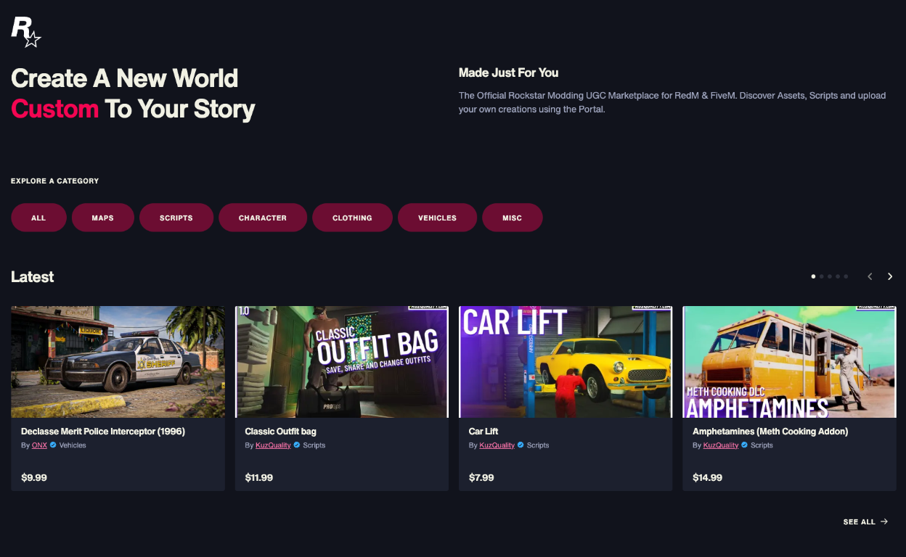Toggle the VEHICLES category filter
The width and height of the screenshot is (906, 557).
[x=437, y=217]
